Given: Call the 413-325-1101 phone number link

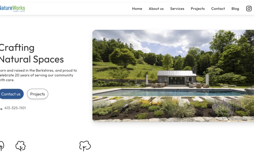Looking at the screenshot, I should coord(15,108).
